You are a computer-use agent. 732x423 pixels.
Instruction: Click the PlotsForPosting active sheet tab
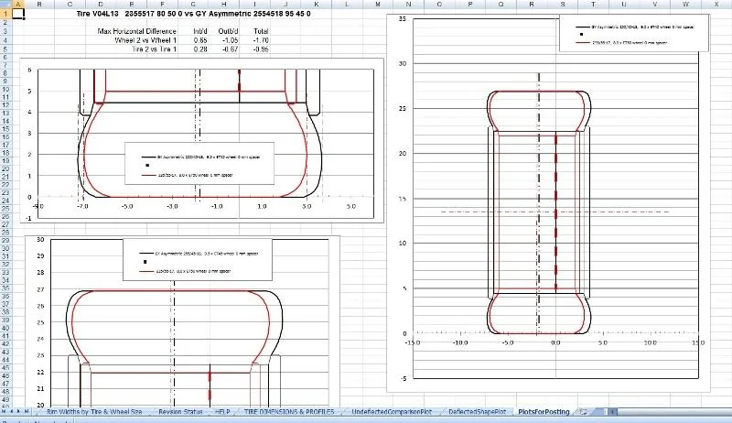coord(544,412)
